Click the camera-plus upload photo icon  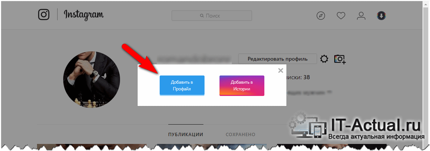[340, 59]
